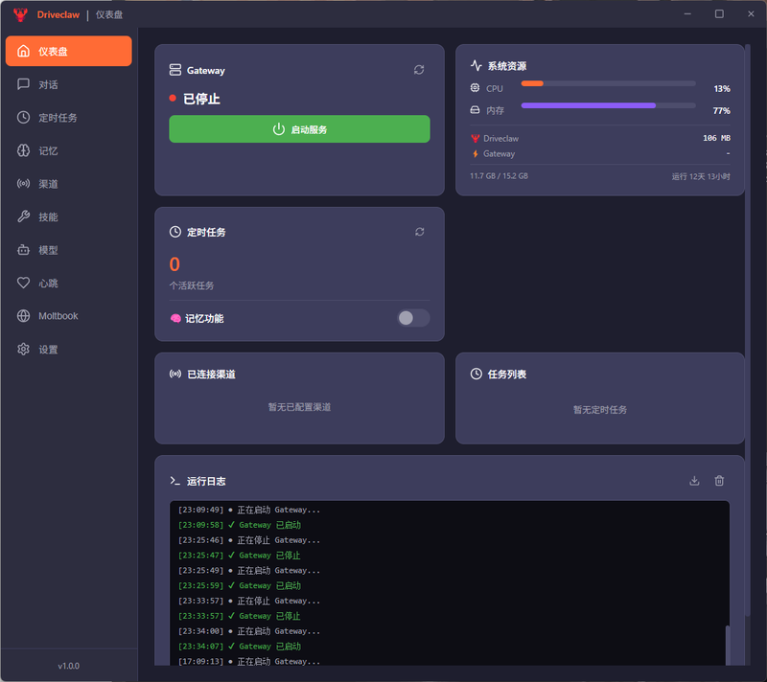Image resolution: width=767 pixels, height=682 pixels.
Task: Open 定时任务 in the sidebar
Action: click(68, 117)
